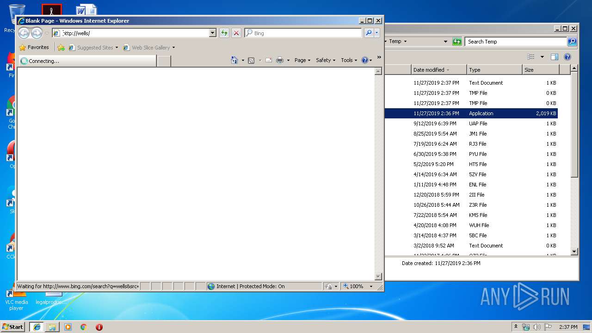Screen dimensions: 592x333
Task: Go back with the IE Back arrow
Action: point(24,33)
